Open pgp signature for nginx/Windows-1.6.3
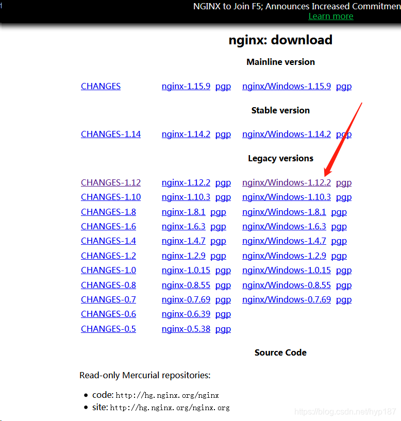The width and height of the screenshot is (401, 421). (x=339, y=227)
